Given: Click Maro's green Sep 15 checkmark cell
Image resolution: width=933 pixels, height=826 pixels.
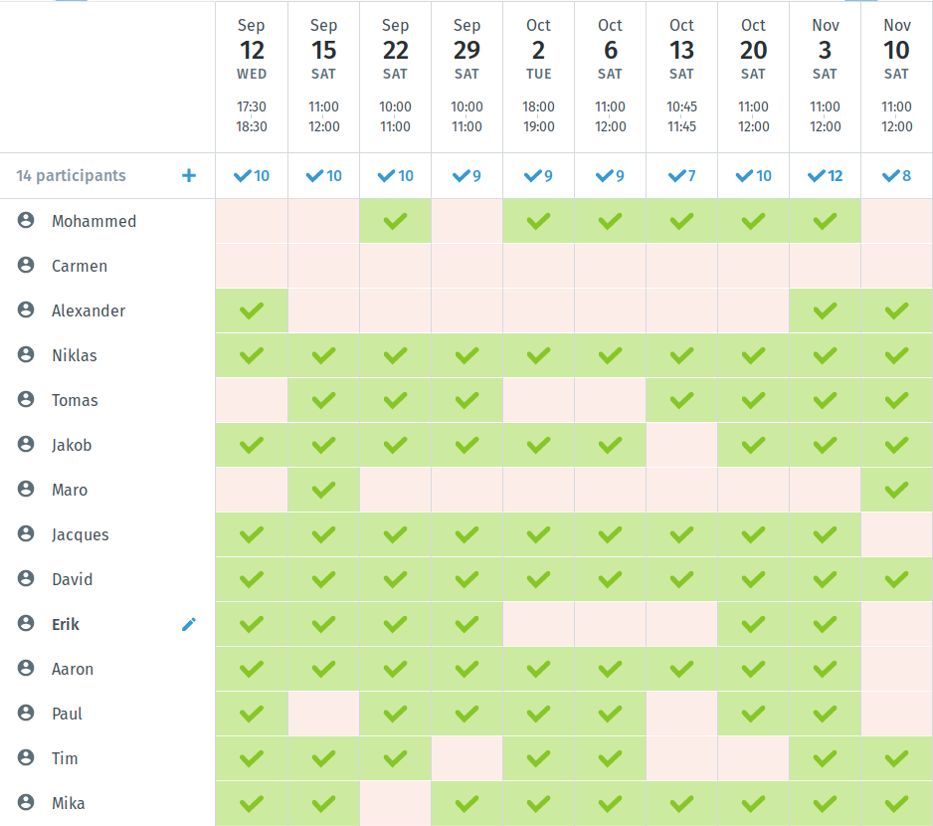Looking at the screenshot, I should coord(323,490).
